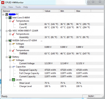This screenshot has height=99, width=105.
Task: Collapse the WDC WD64 drive node
Action: tap(7, 31)
